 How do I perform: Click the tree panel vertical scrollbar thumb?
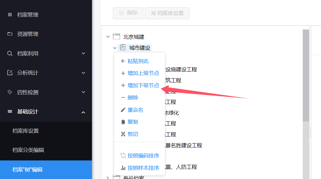click(306, 75)
